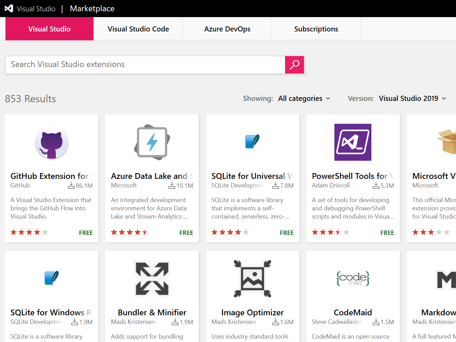Screen dimensions: 456x342
Task: Go to the Marketplace home link
Action: click(x=92, y=9)
